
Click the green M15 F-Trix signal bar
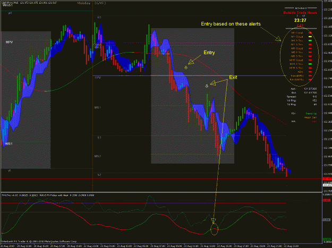click(x=310, y=64)
